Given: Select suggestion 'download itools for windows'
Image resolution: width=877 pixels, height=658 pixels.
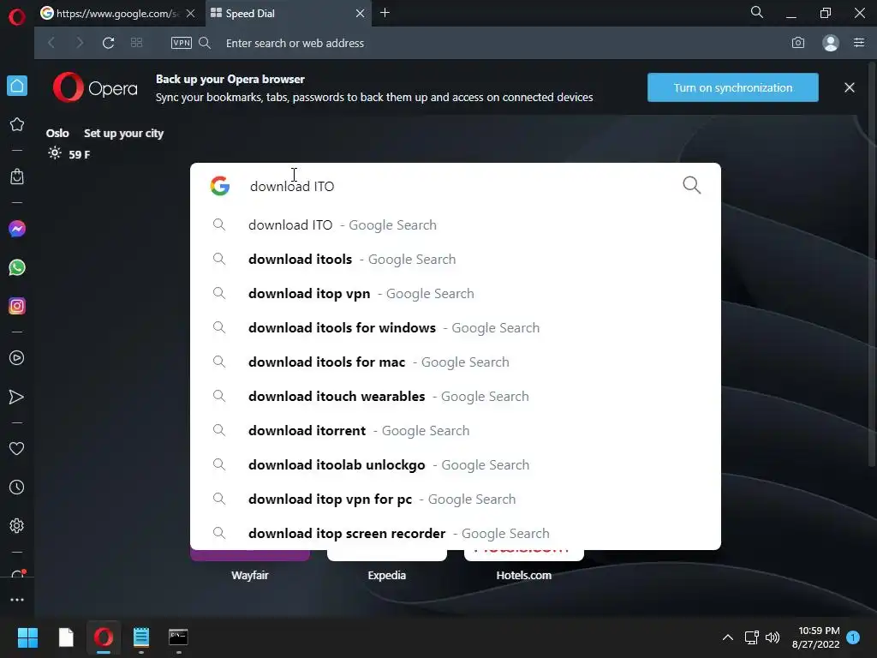Looking at the screenshot, I should click(456, 328).
